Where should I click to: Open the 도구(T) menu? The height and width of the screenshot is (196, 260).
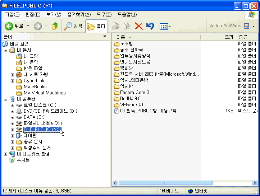[x=104, y=15]
